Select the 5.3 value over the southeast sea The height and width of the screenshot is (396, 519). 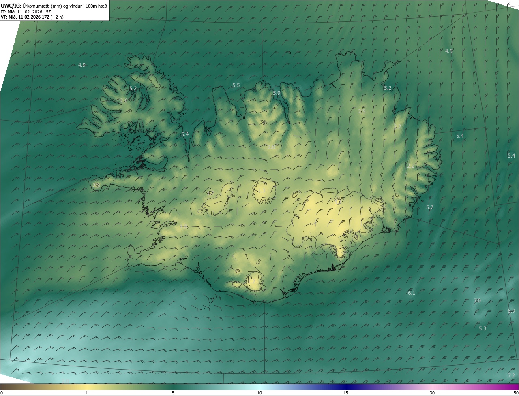point(483,329)
